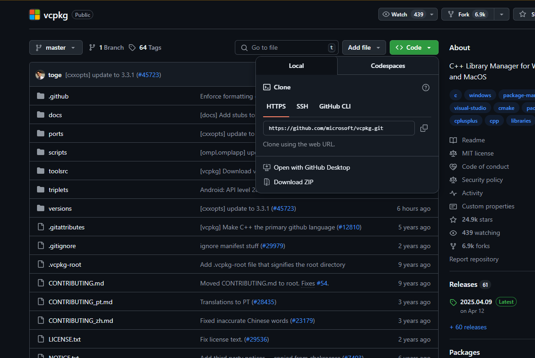
Task: Open pull request link #28435
Action: point(264,302)
